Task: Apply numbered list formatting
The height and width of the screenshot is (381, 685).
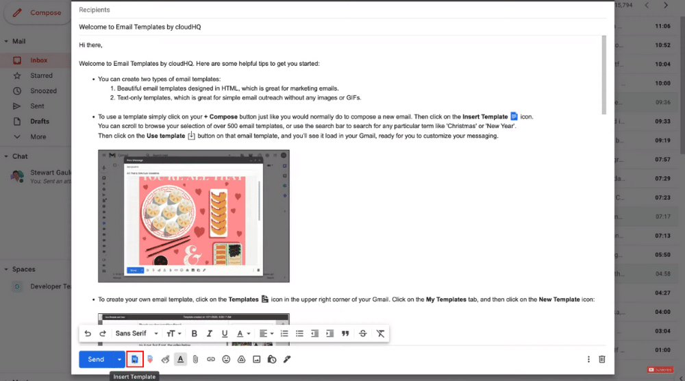Action: [284, 333]
